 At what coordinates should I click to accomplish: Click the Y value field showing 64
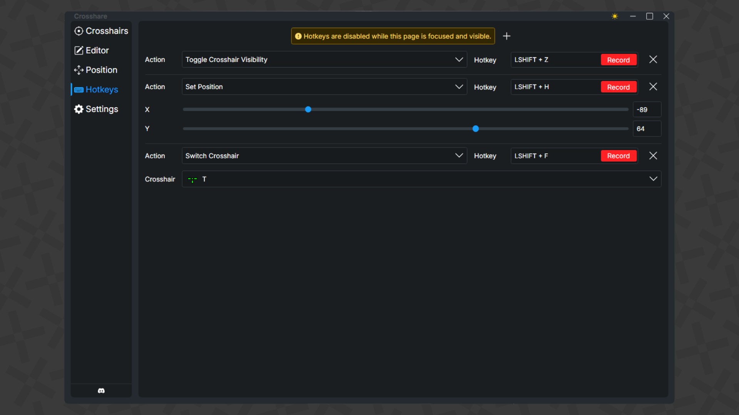pyautogui.click(x=646, y=129)
